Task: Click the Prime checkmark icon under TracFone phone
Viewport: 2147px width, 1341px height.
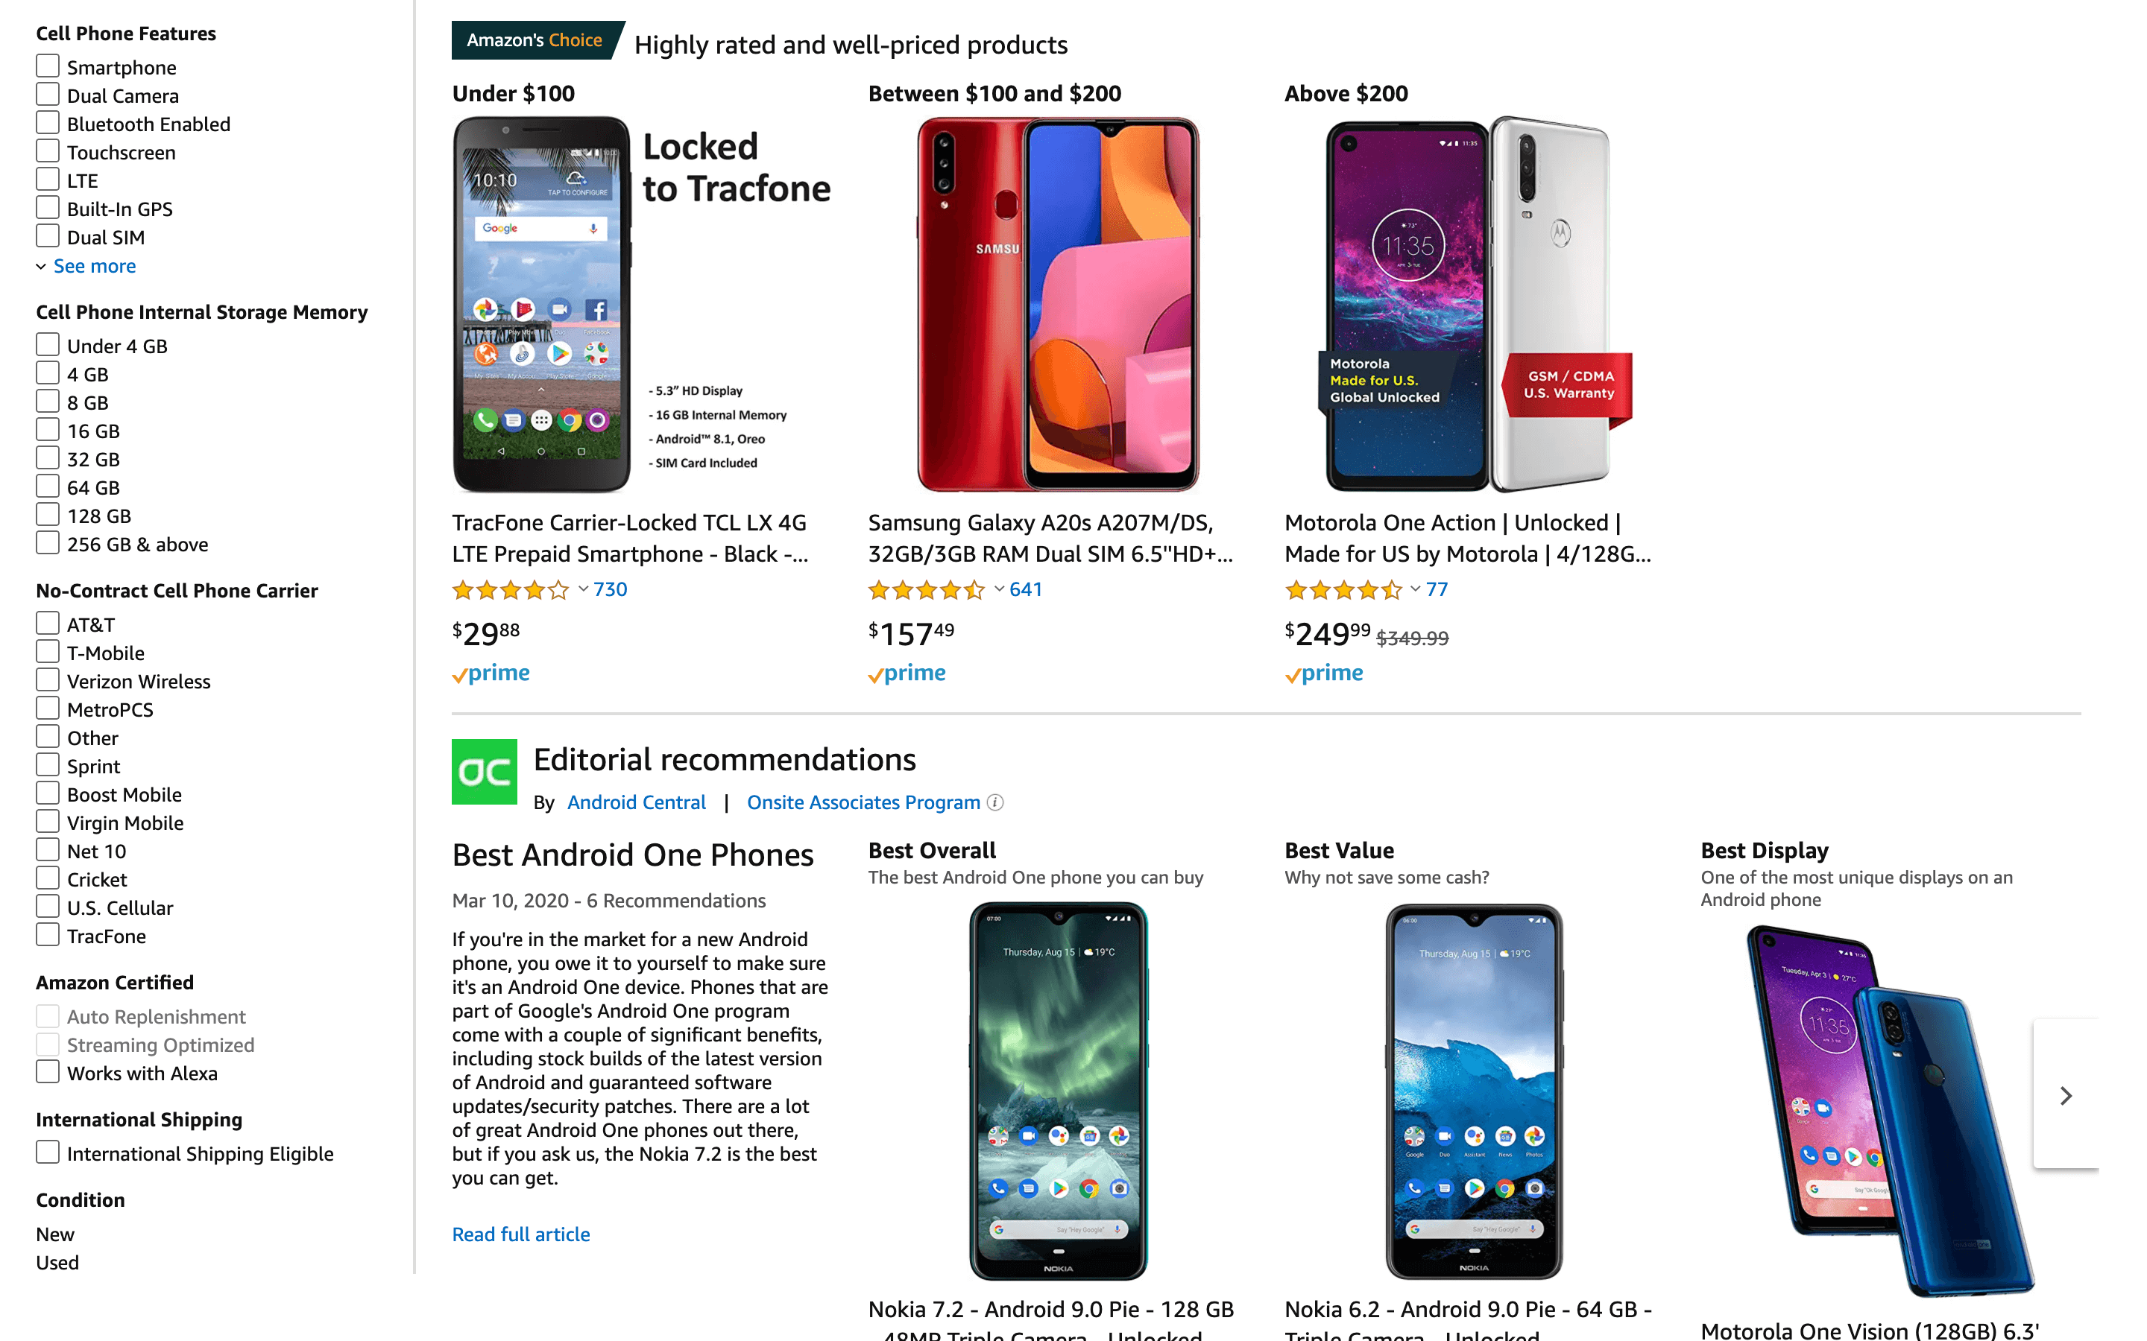Action: tap(459, 673)
